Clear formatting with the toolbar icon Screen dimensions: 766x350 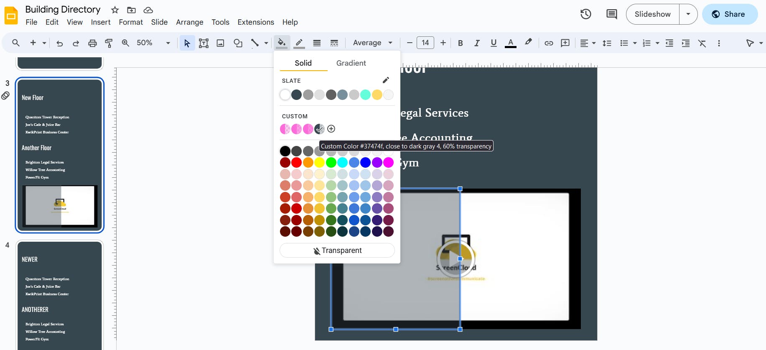702,43
